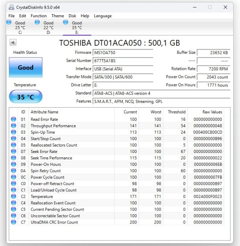Click status orb of Spin Retry Count row

(x=14, y=171)
